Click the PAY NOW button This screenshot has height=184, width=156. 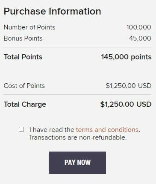tap(77, 163)
